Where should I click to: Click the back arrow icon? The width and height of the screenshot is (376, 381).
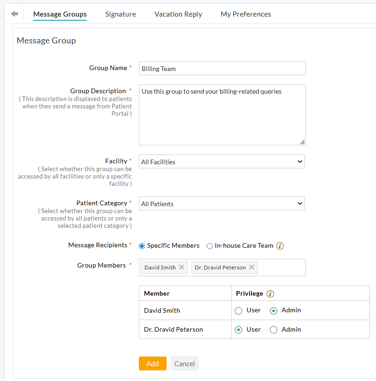[14, 14]
